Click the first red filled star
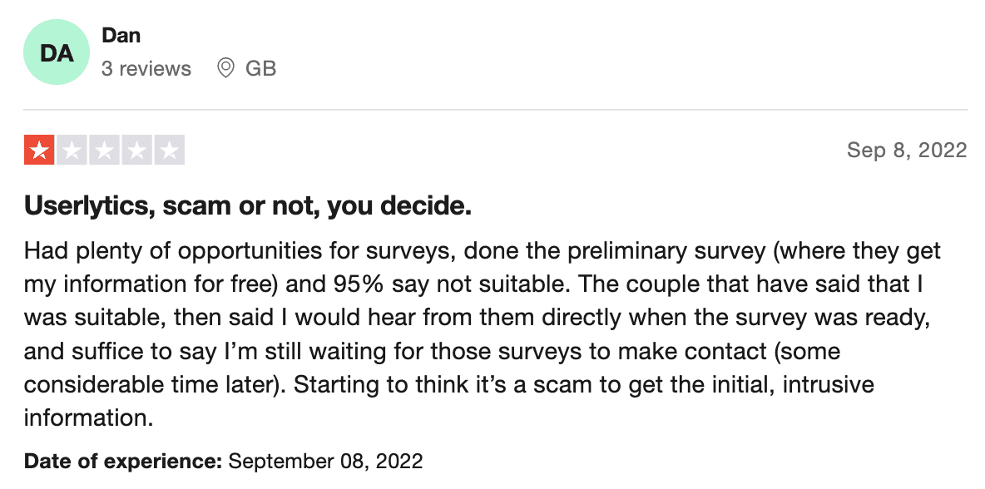Image resolution: width=985 pixels, height=489 pixels. pyautogui.click(x=39, y=150)
